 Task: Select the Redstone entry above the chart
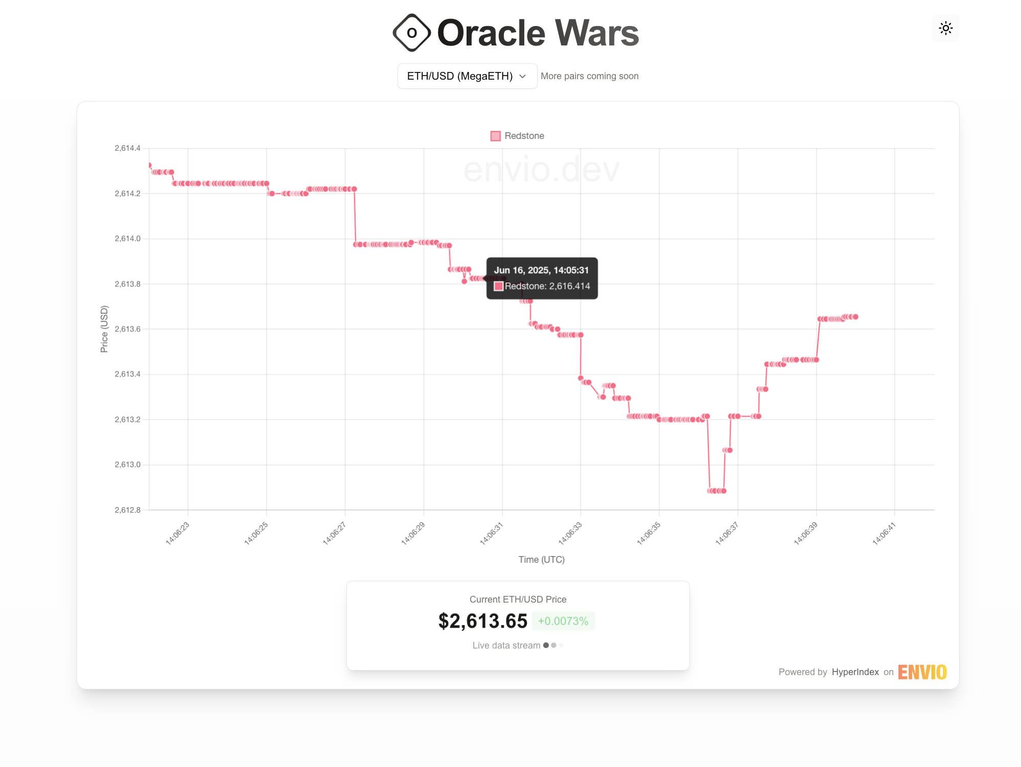(524, 136)
